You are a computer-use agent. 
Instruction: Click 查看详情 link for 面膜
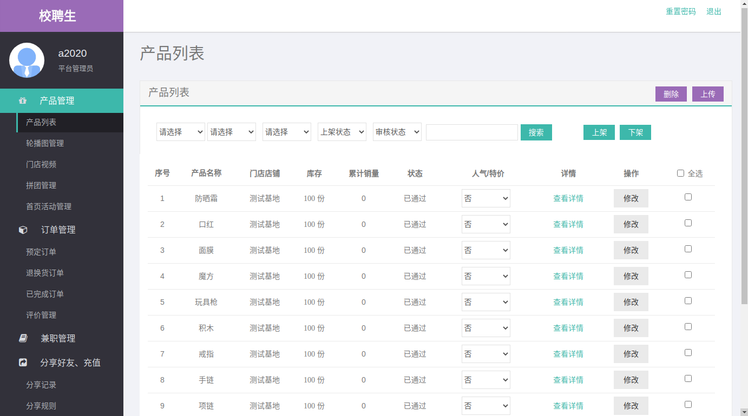(x=568, y=250)
